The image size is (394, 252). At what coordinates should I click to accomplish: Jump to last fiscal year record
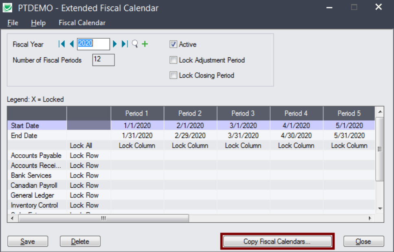tap(125, 44)
